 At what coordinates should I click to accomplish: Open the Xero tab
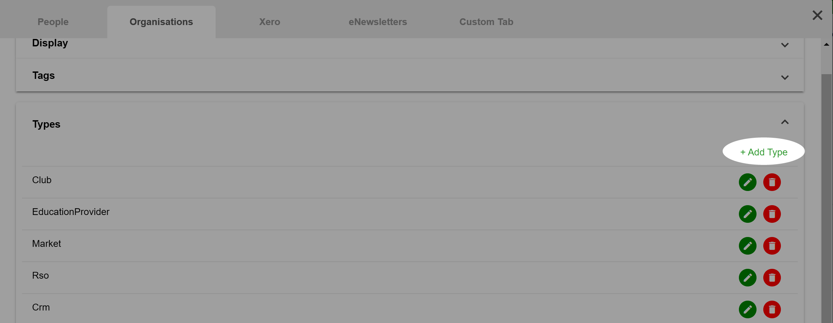point(269,22)
